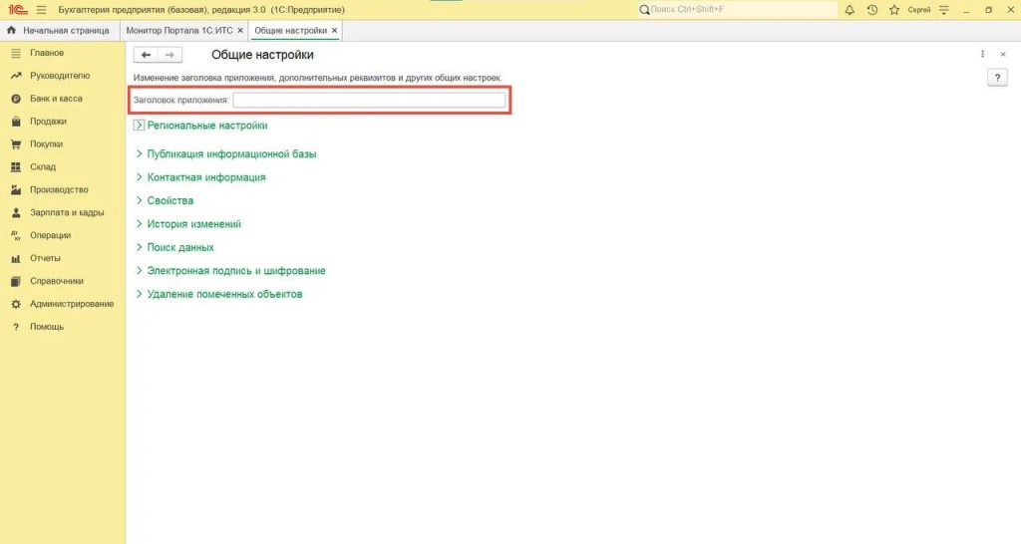Go back with the left arrow button
The height and width of the screenshot is (544, 1021).
coord(146,55)
